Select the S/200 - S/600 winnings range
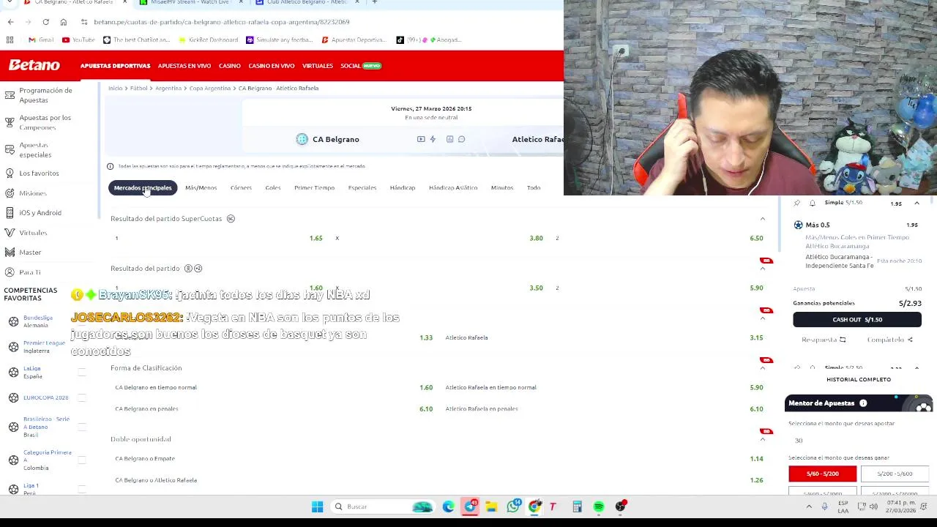The height and width of the screenshot is (527, 937). pos(895,474)
